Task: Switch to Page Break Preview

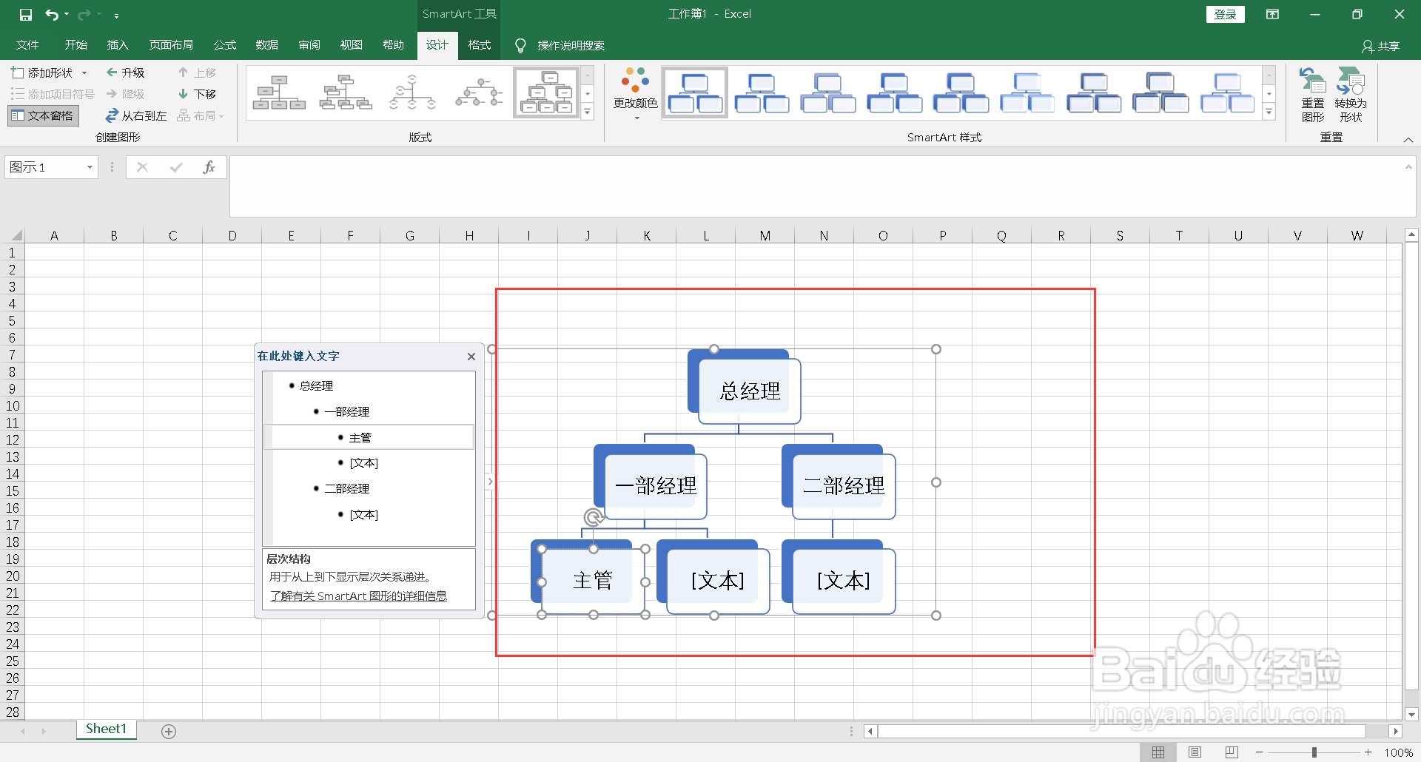Action: pyautogui.click(x=1232, y=752)
